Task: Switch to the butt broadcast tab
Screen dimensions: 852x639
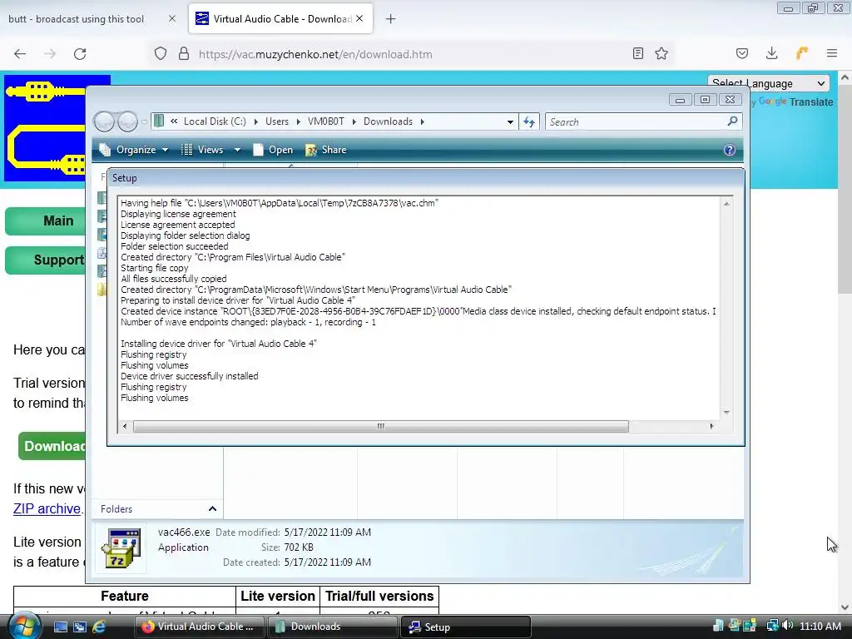Action: pos(76,19)
